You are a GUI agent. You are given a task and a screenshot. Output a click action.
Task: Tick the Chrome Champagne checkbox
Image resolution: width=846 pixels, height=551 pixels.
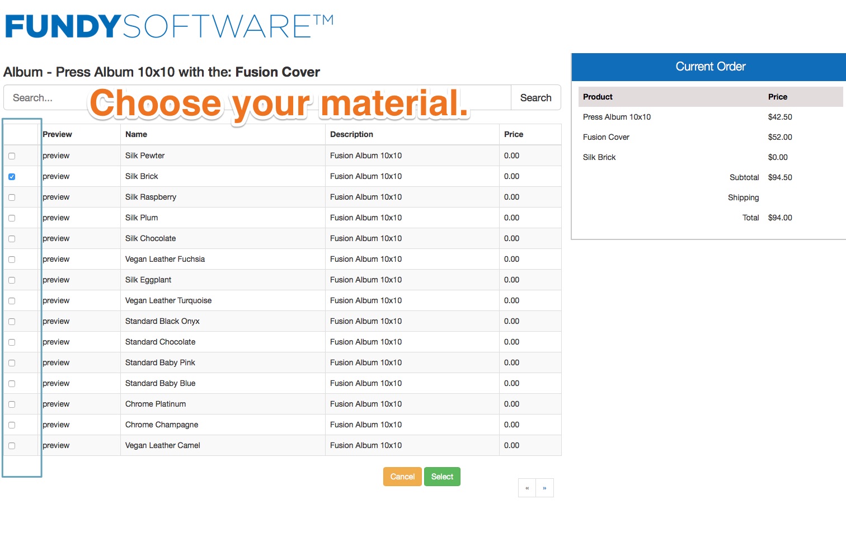click(x=12, y=425)
